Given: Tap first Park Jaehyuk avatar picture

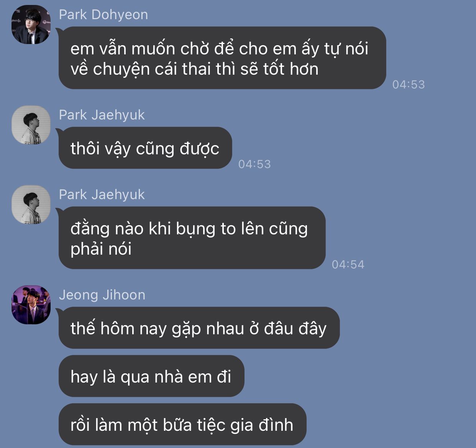Looking at the screenshot, I should (31, 125).
